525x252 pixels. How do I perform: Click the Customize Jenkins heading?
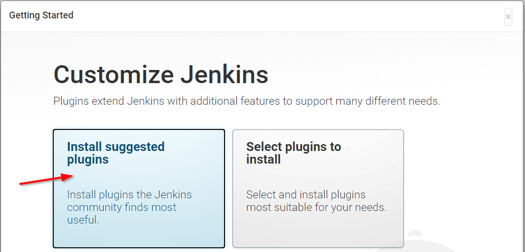click(161, 74)
